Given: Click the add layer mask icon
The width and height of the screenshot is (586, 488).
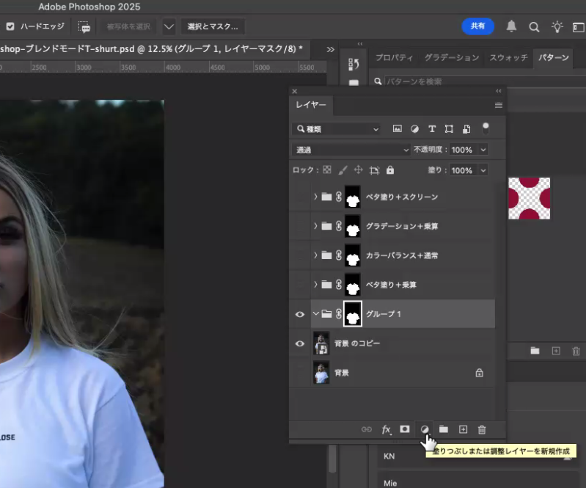Looking at the screenshot, I should tap(405, 429).
